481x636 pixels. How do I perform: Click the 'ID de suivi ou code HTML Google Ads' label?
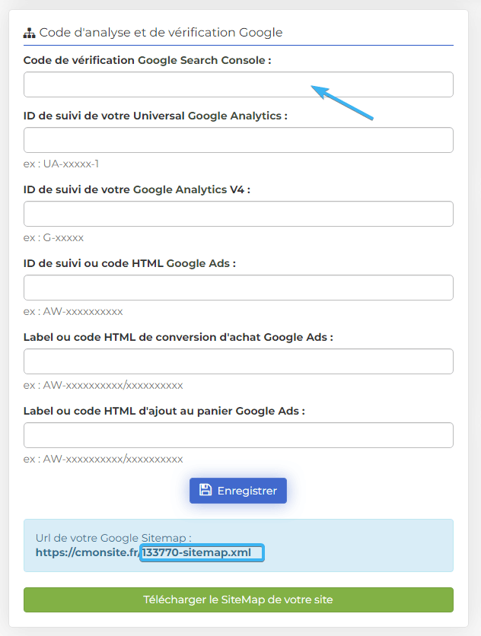(x=129, y=263)
